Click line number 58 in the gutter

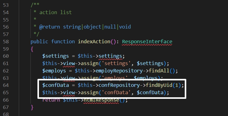(6, 41)
